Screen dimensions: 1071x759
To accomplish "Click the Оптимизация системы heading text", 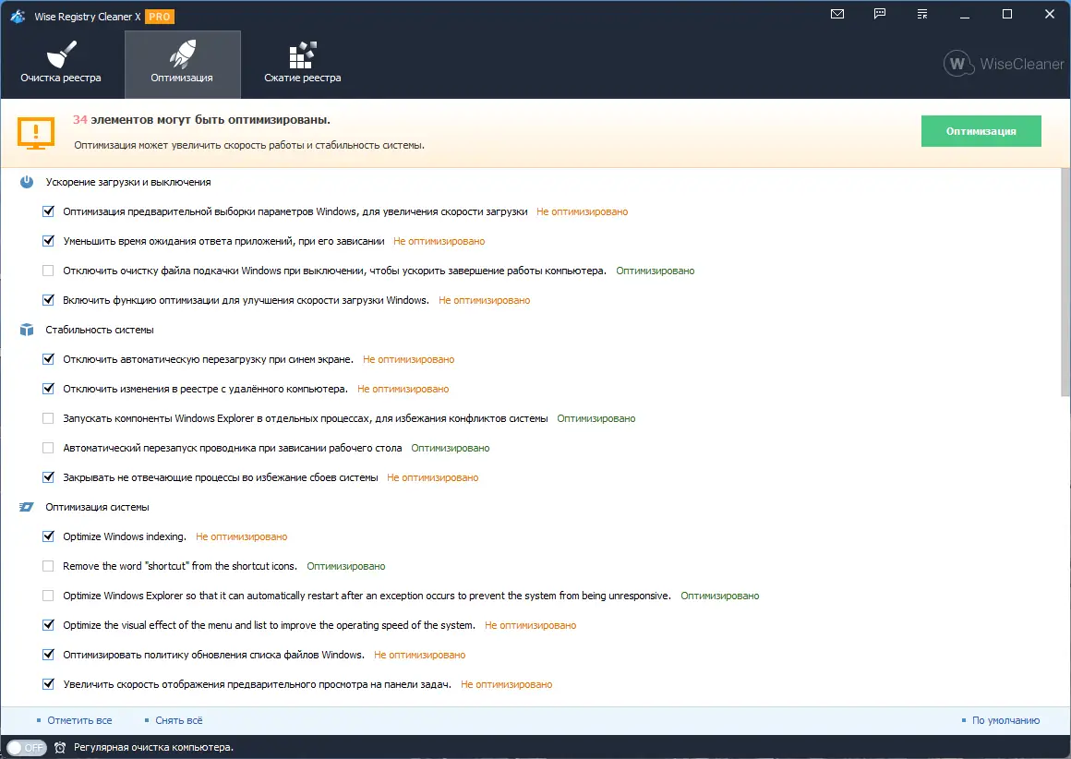I will [97, 507].
